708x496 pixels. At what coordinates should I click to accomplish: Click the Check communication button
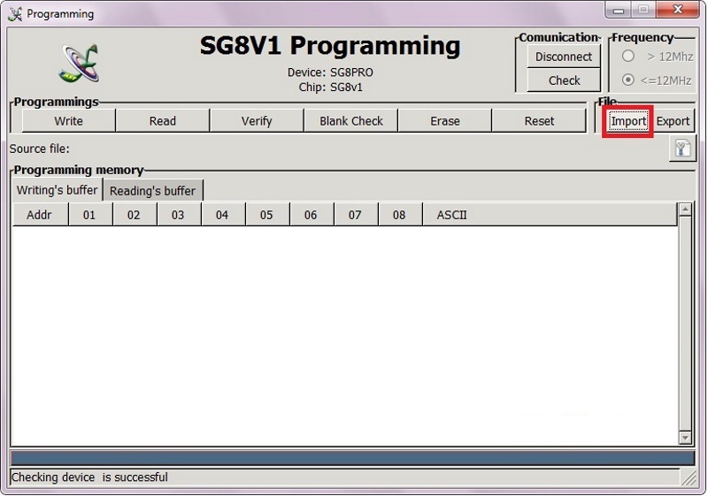(564, 80)
